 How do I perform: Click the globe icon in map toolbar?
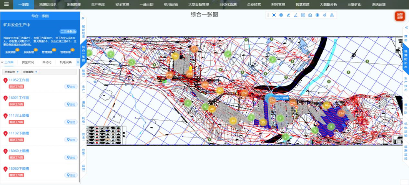tap(281, 15)
